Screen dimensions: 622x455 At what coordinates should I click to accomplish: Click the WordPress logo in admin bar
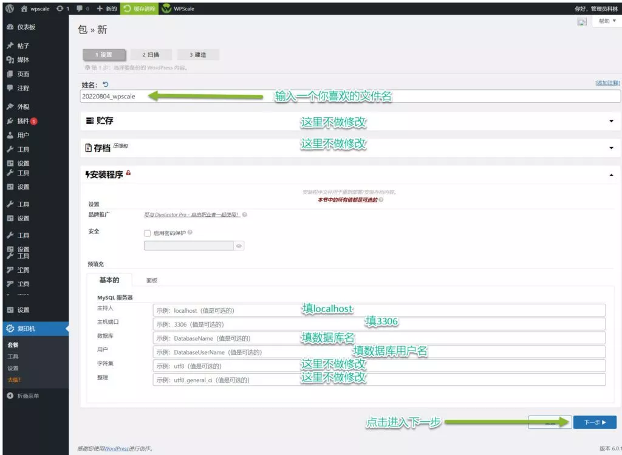10,9
